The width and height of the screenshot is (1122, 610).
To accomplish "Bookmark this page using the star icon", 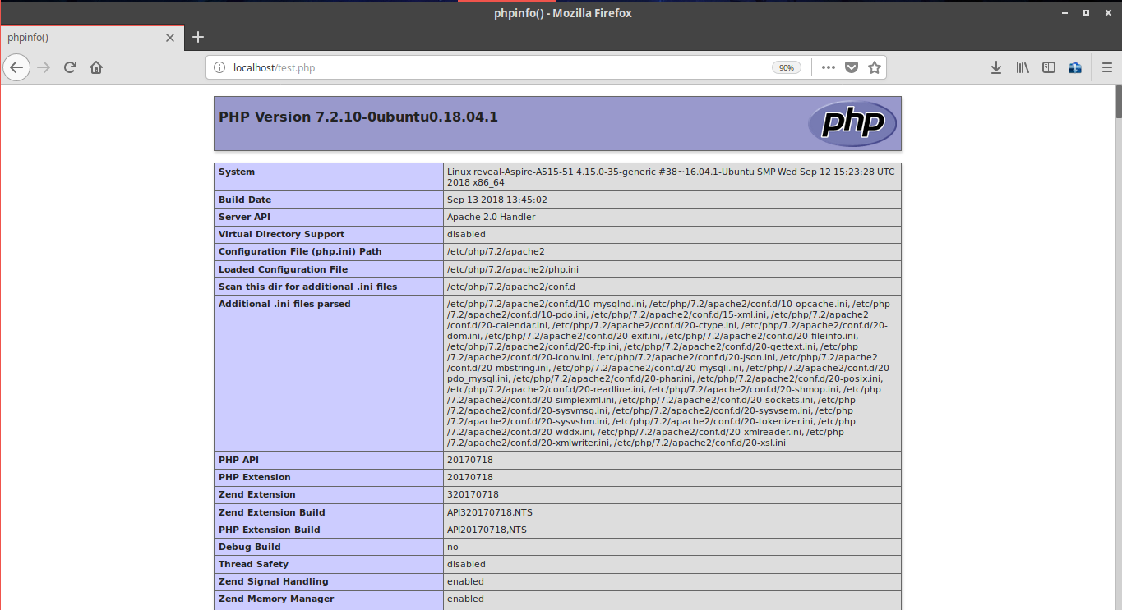I will click(874, 67).
